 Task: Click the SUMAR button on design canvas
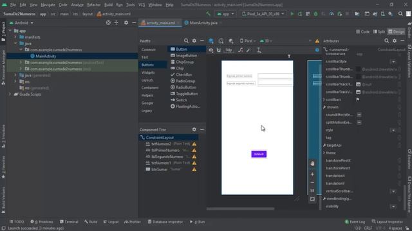pyautogui.click(x=259, y=154)
